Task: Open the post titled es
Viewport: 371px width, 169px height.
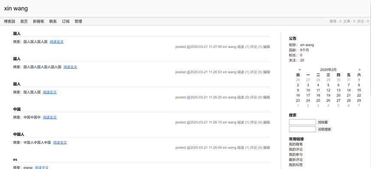Action: (x=15, y=160)
